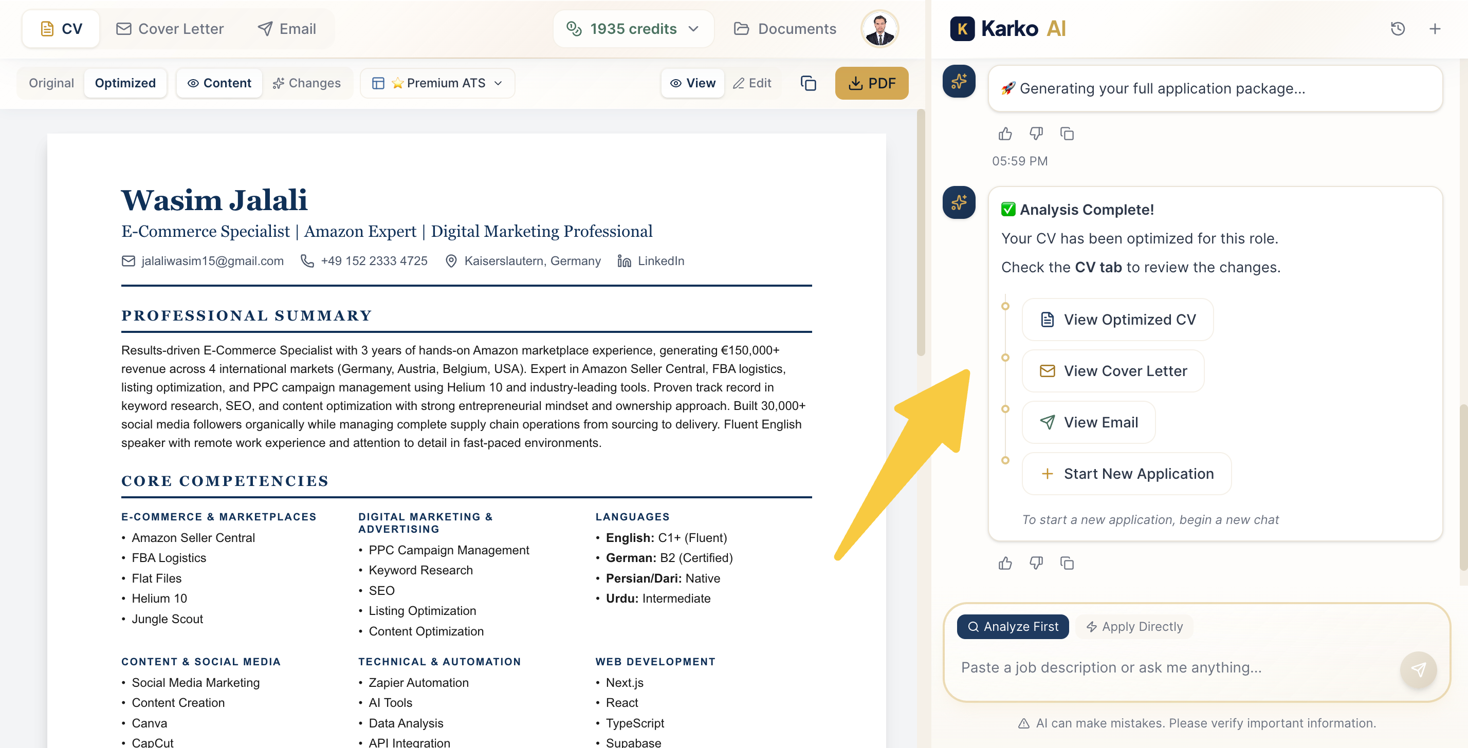
Task: Expand the 1935 credits dropdown
Action: 634,28
